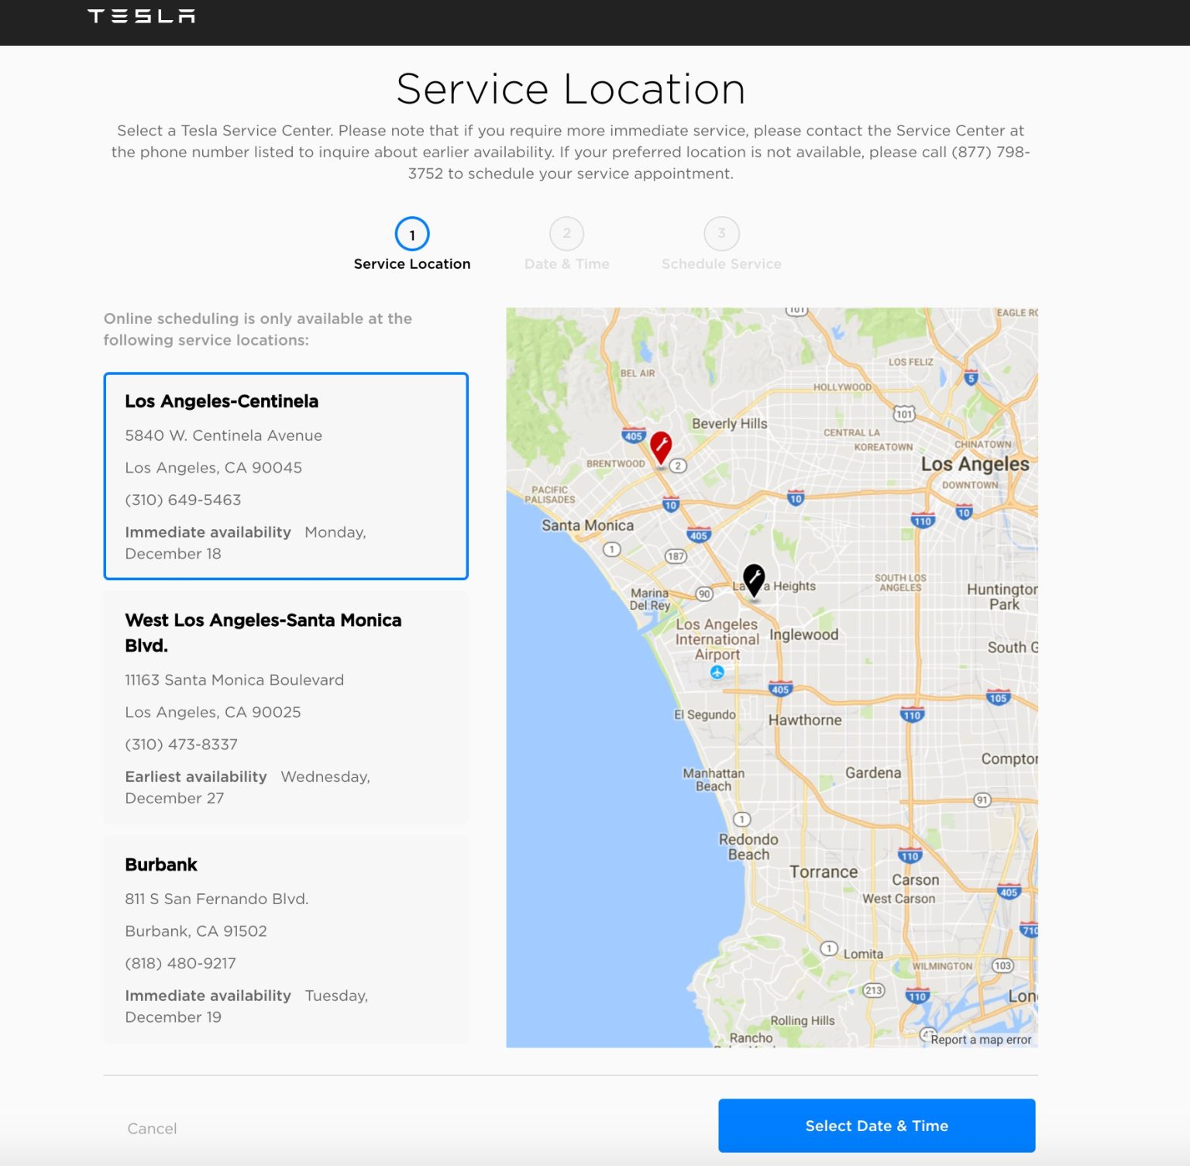
Task: Click the black wrench map pin
Action: pos(753,578)
